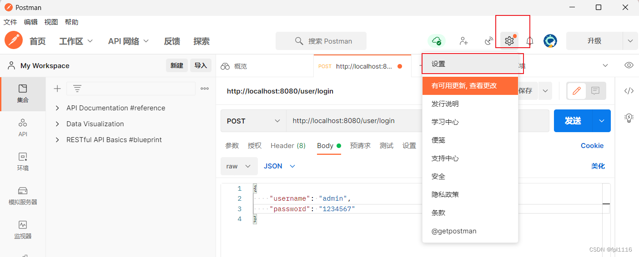The image size is (639, 257).
Task: Open the notifications bell
Action: click(x=530, y=41)
